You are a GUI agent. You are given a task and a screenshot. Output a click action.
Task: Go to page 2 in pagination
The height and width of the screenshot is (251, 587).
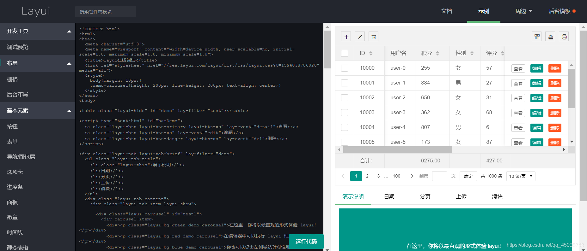[x=367, y=176]
